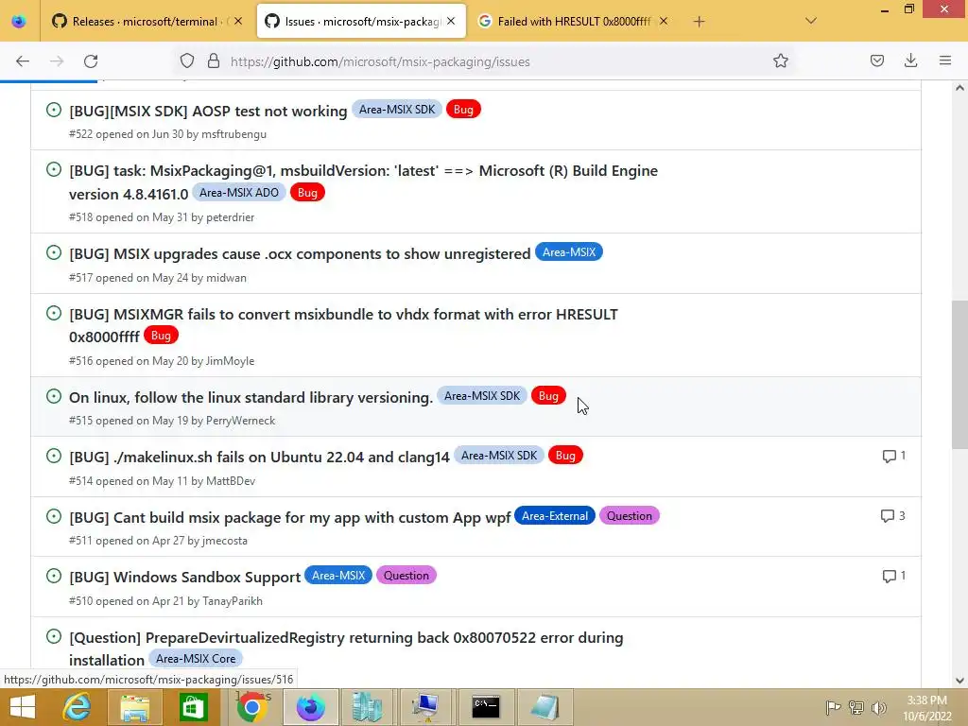This screenshot has width=968, height=726.
Task: Click the Bug label on issue #518
Action: coord(307,193)
